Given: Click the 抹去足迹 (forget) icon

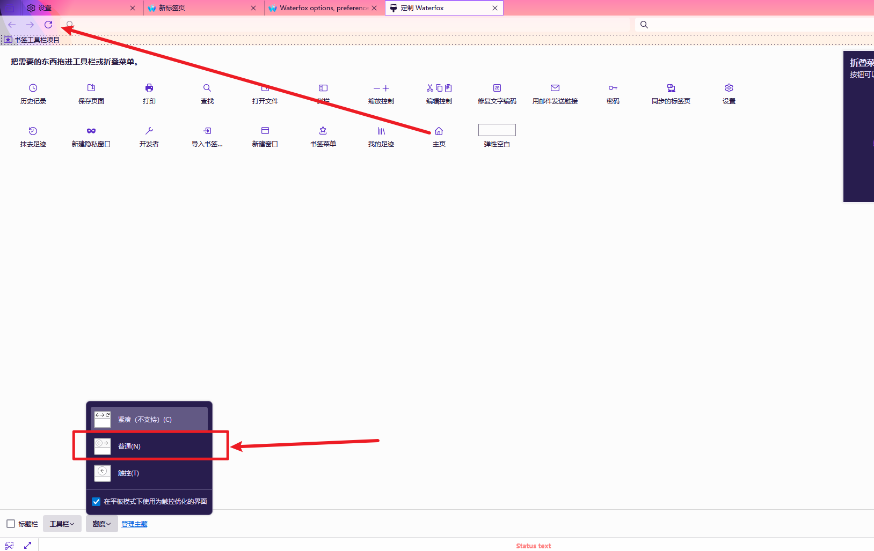Looking at the screenshot, I should point(33,131).
